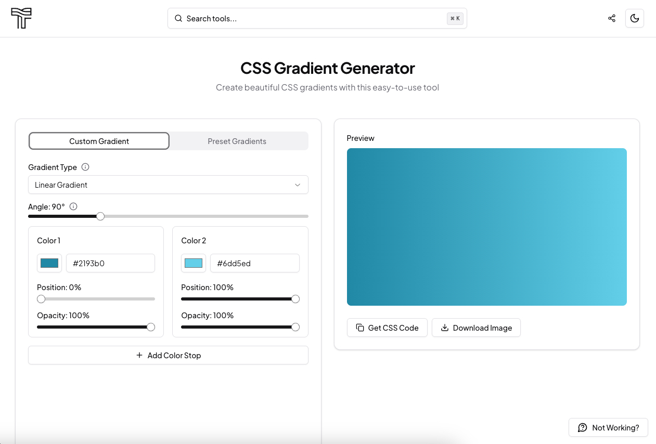
Task: Switch to the Preset Gradients tab
Action: (237, 141)
